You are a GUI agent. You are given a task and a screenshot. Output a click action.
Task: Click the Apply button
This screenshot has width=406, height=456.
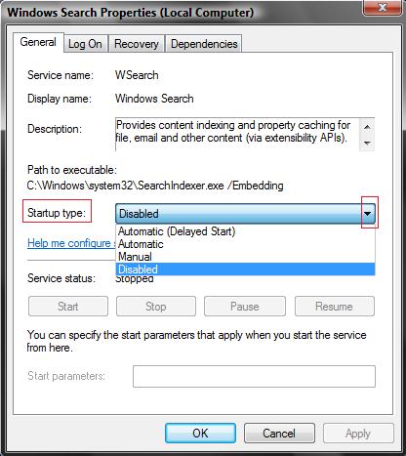click(x=358, y=434)
